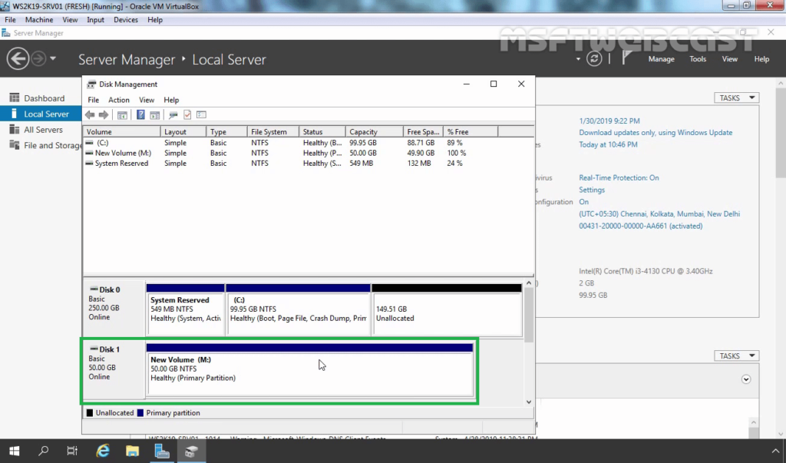Click Server Manager forward navigation arrow

point(38,58)
